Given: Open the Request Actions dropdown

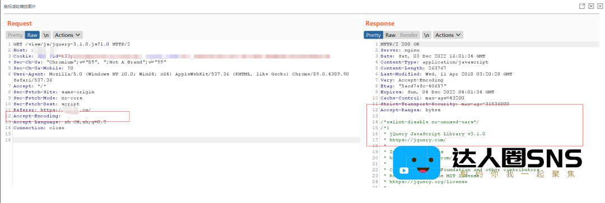Looking at the screenshot, I should tap(68, 35).
